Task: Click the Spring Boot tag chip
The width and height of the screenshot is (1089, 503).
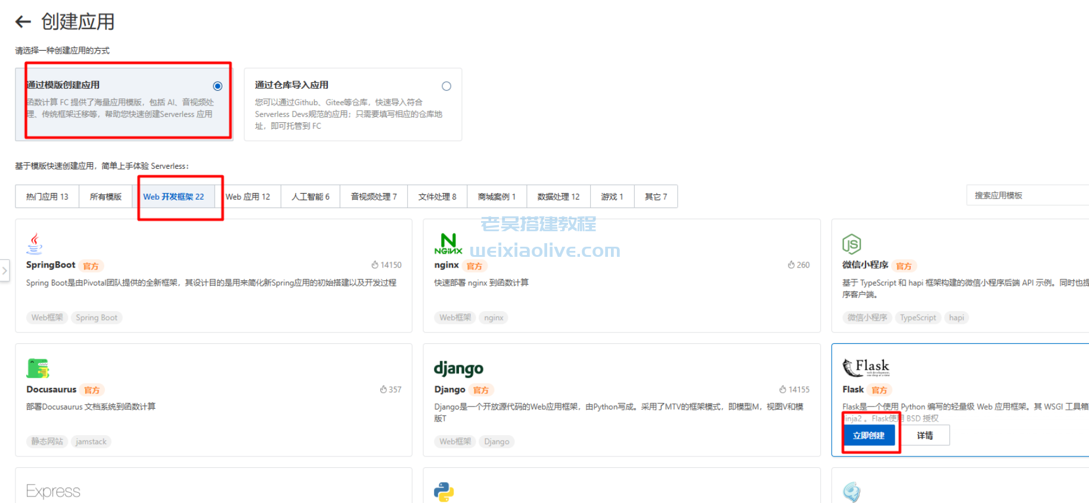Action: [97, 318]
